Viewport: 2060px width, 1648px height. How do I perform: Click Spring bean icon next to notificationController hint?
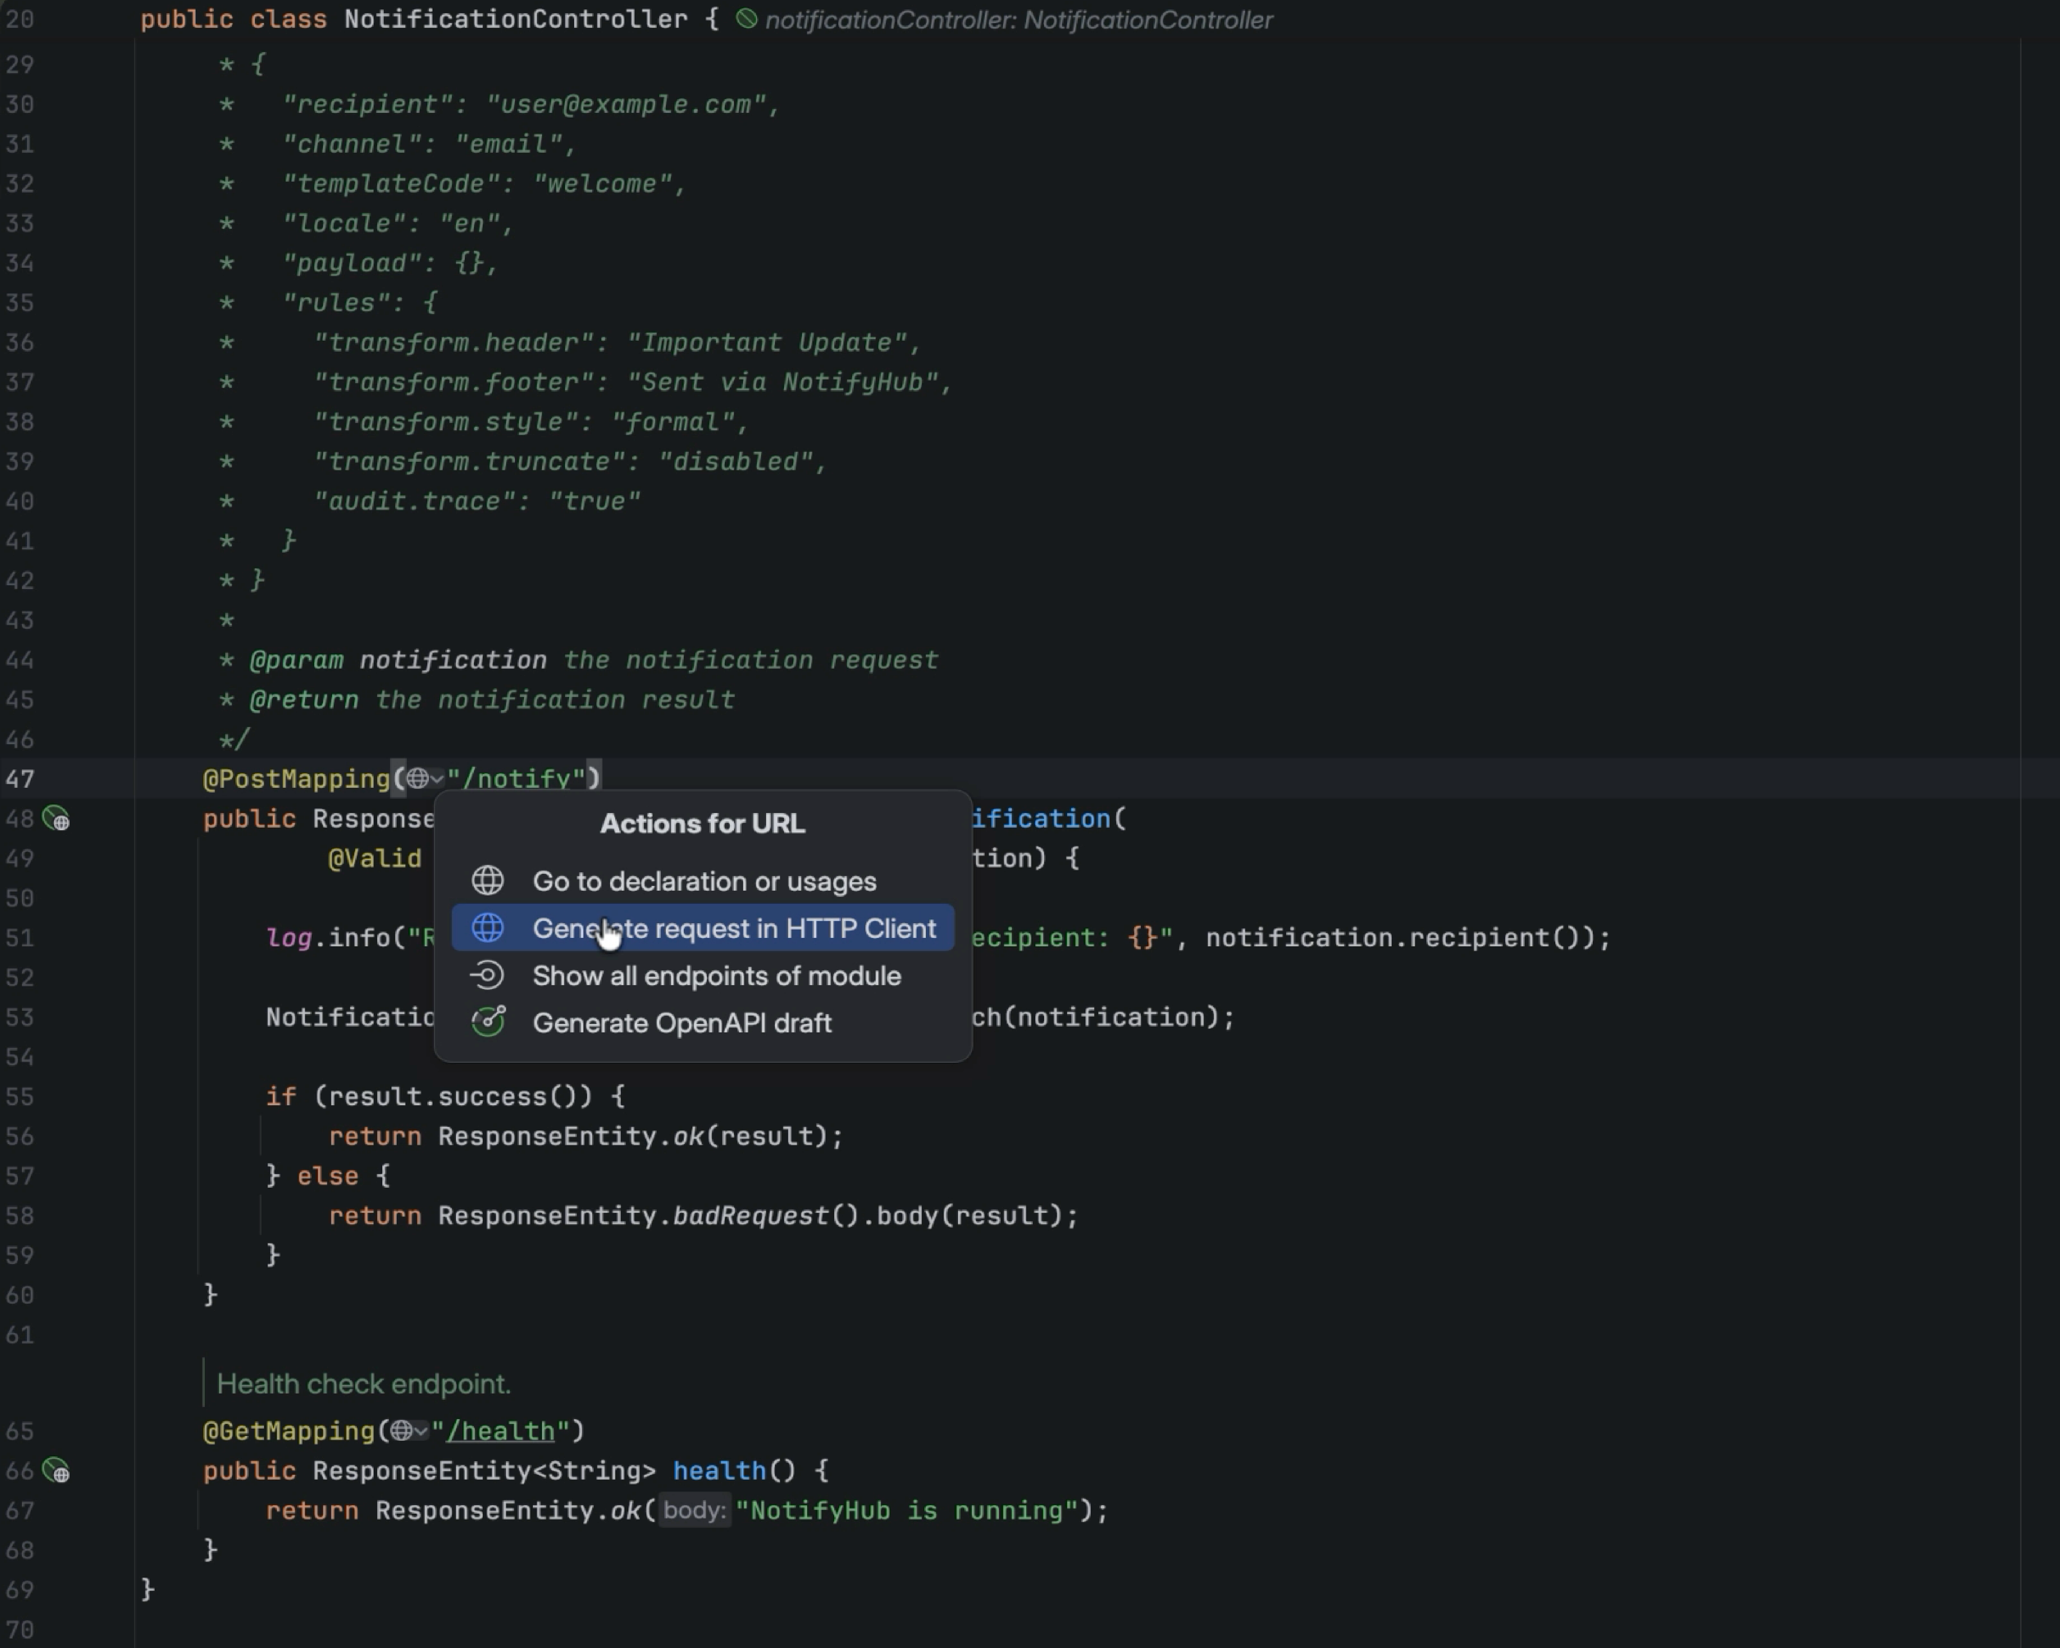pyautogui.click(x=746, y=19)
